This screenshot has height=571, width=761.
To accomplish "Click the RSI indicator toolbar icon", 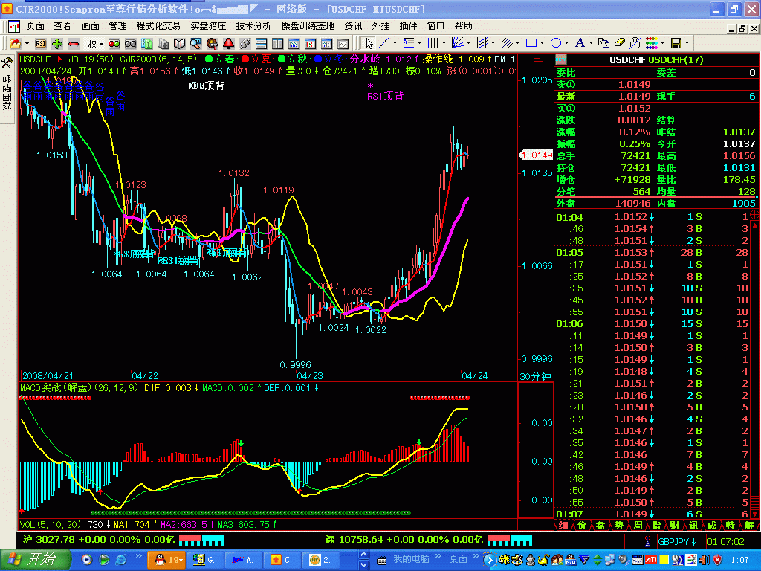I will coord(41,43).
